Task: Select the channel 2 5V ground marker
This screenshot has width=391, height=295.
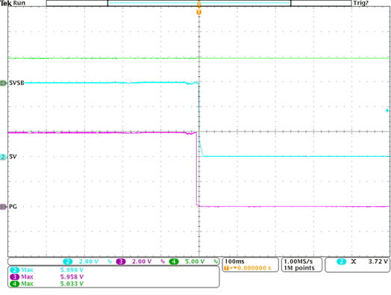Action: [3, 157]
